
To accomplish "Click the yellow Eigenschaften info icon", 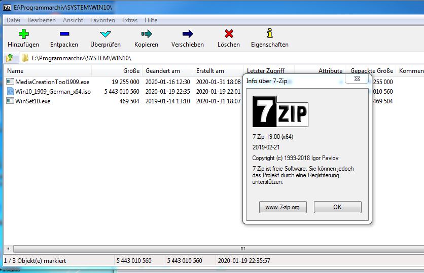I will pyautogui.click(x=270, y=33).
